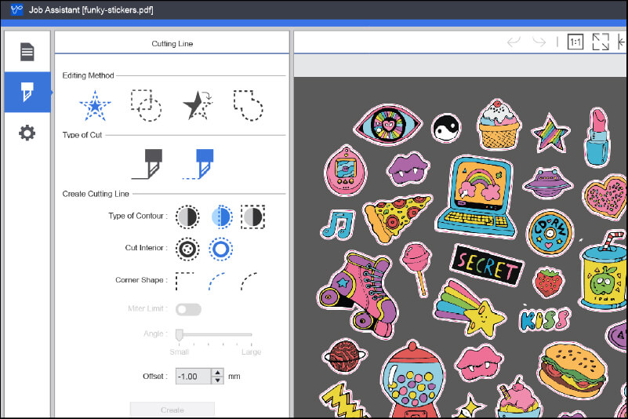
Task: Choose the dashed square-circle editing method
Action: click(x=145, y=104)
